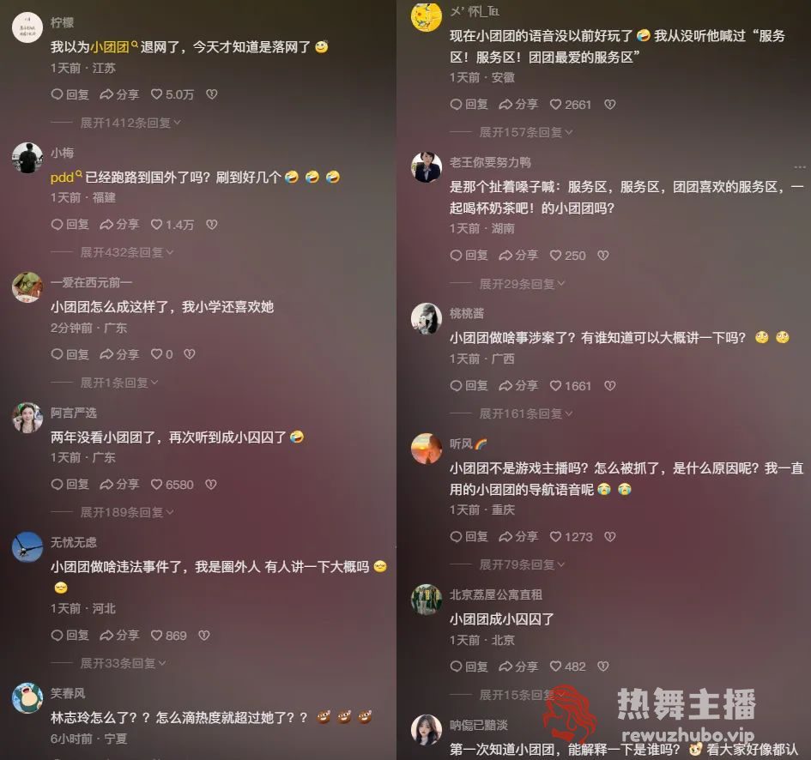
Task: Reply to 阿言严选's comment
Action: coord(70,485)
